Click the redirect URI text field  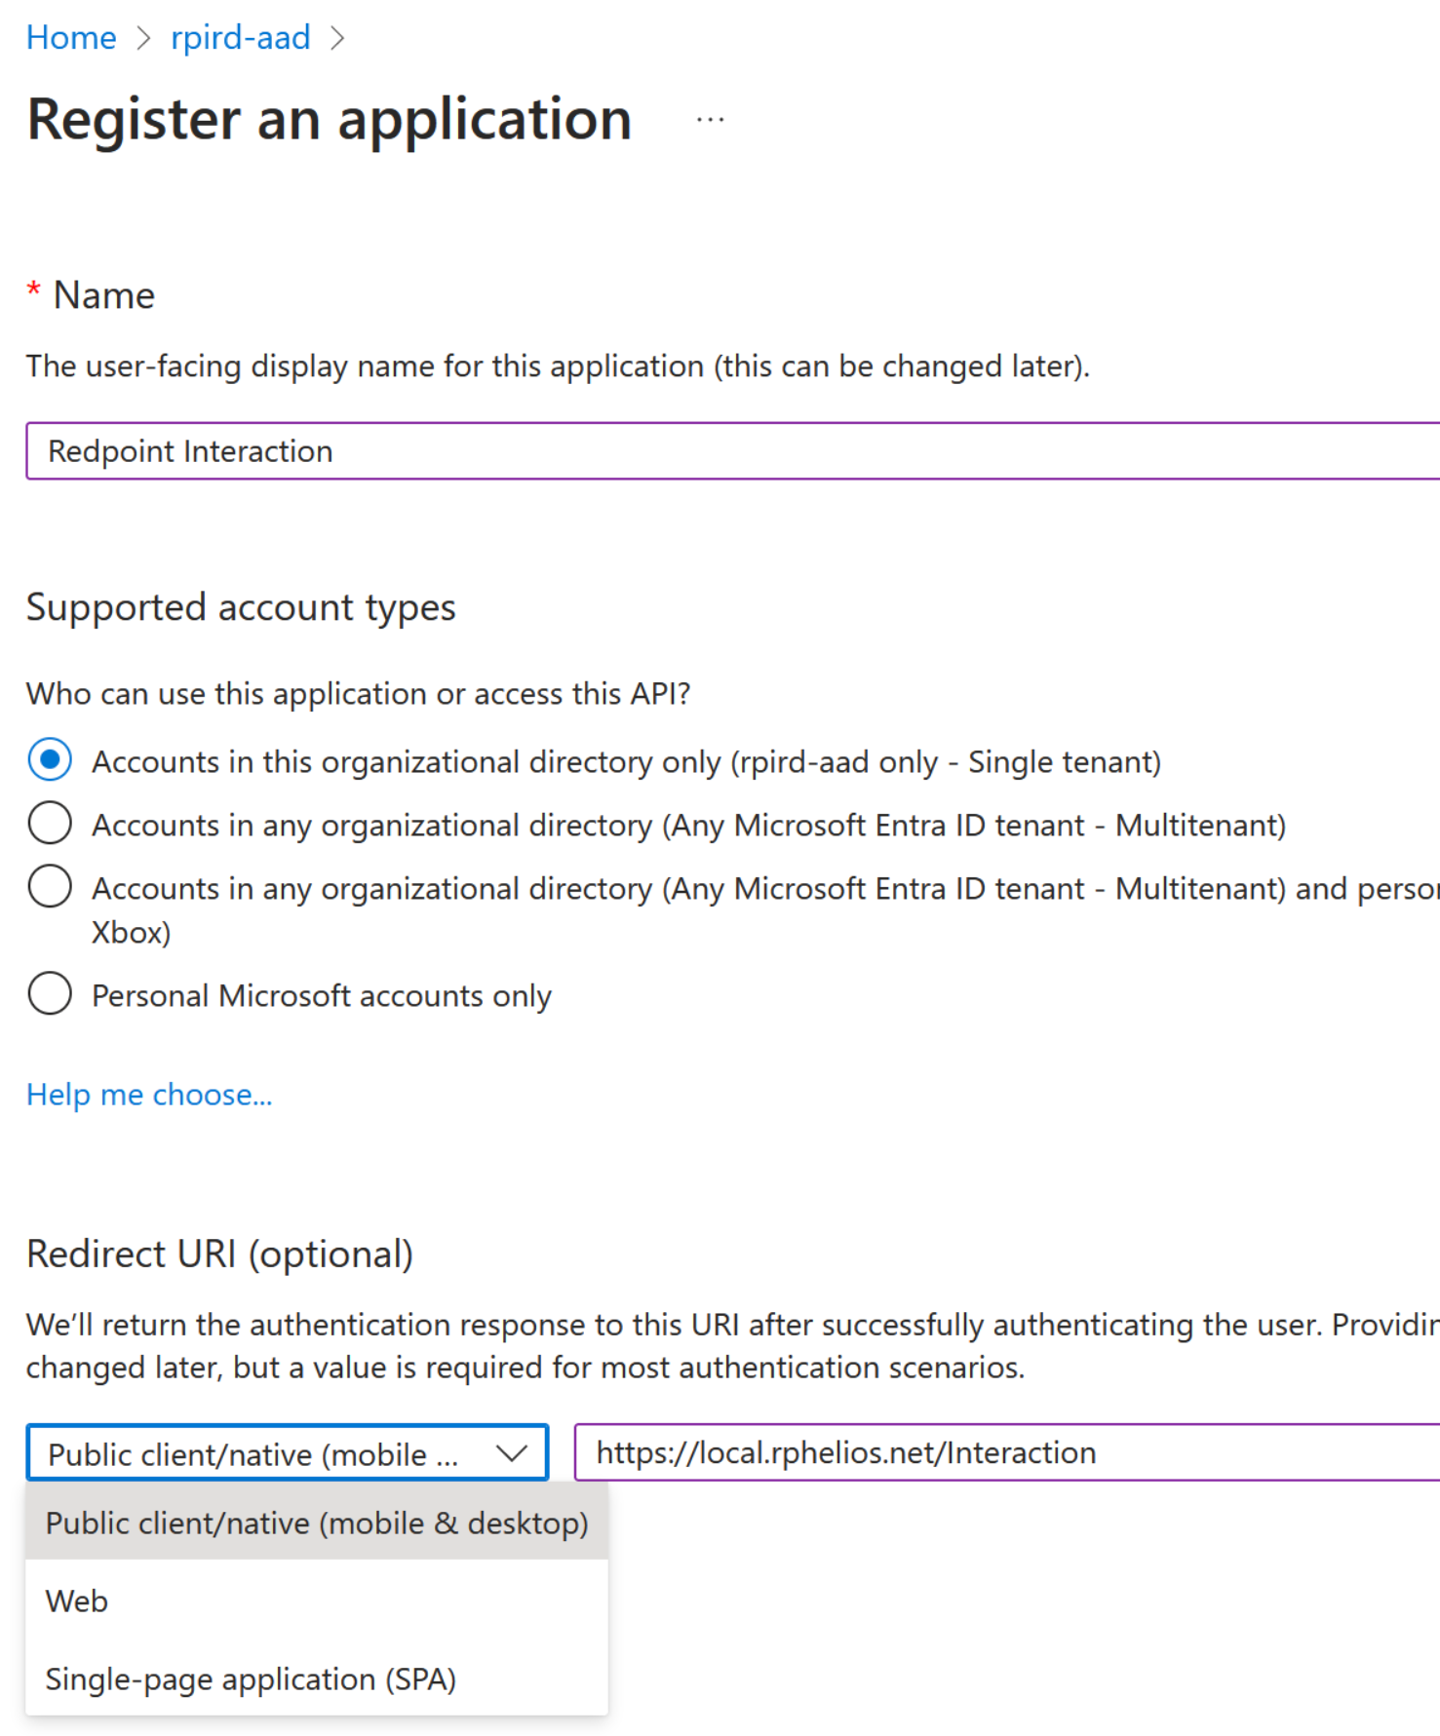[1004, 1452]
